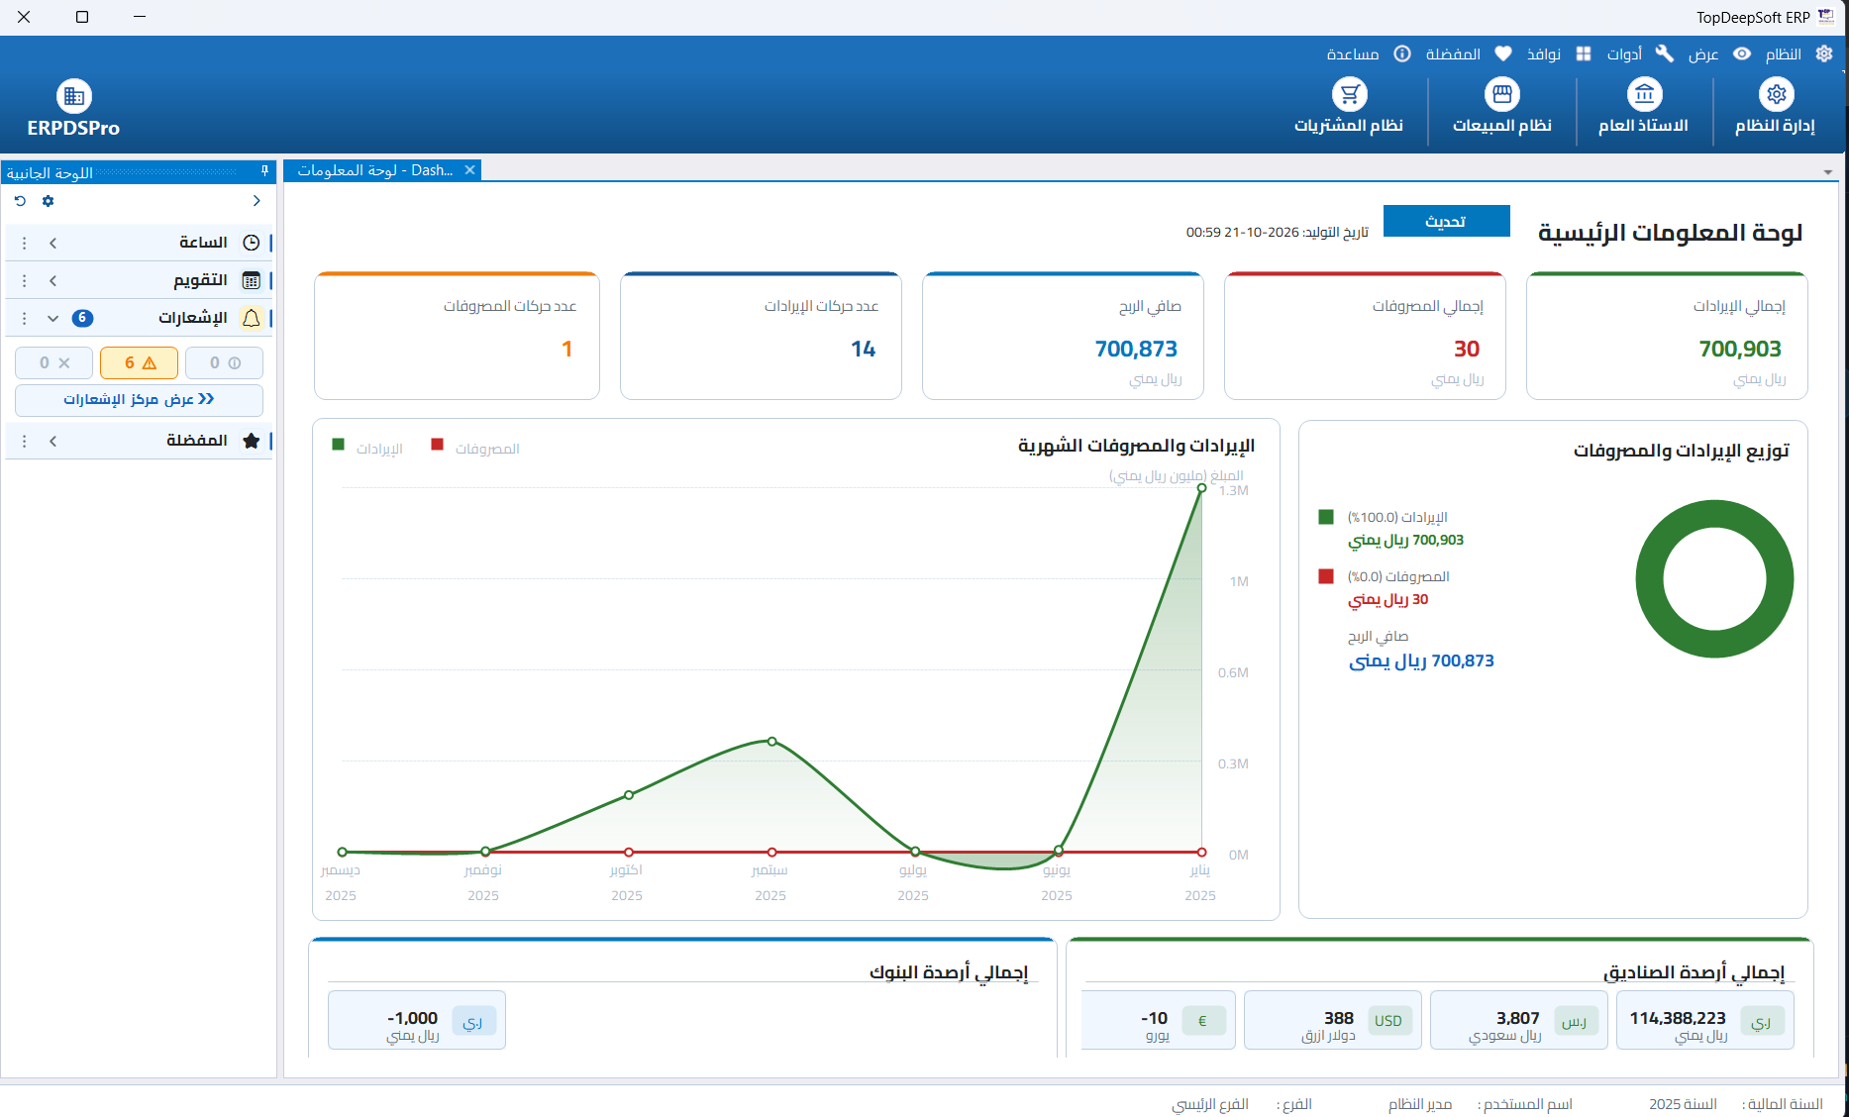Click the ر.ي cash balance card 114,388,223
Viewport: 1849px width, 1117px height.
pos(1705,1020)
